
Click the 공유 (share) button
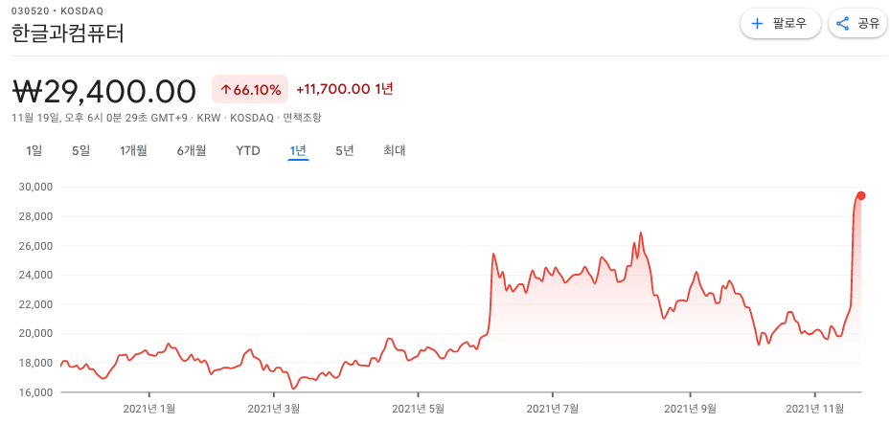point(857,24)
